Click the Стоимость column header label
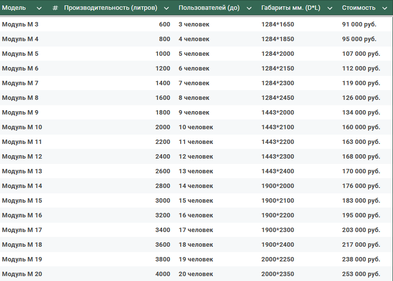The height and width of the screenshot is (281, 393). tap(359, 8)
